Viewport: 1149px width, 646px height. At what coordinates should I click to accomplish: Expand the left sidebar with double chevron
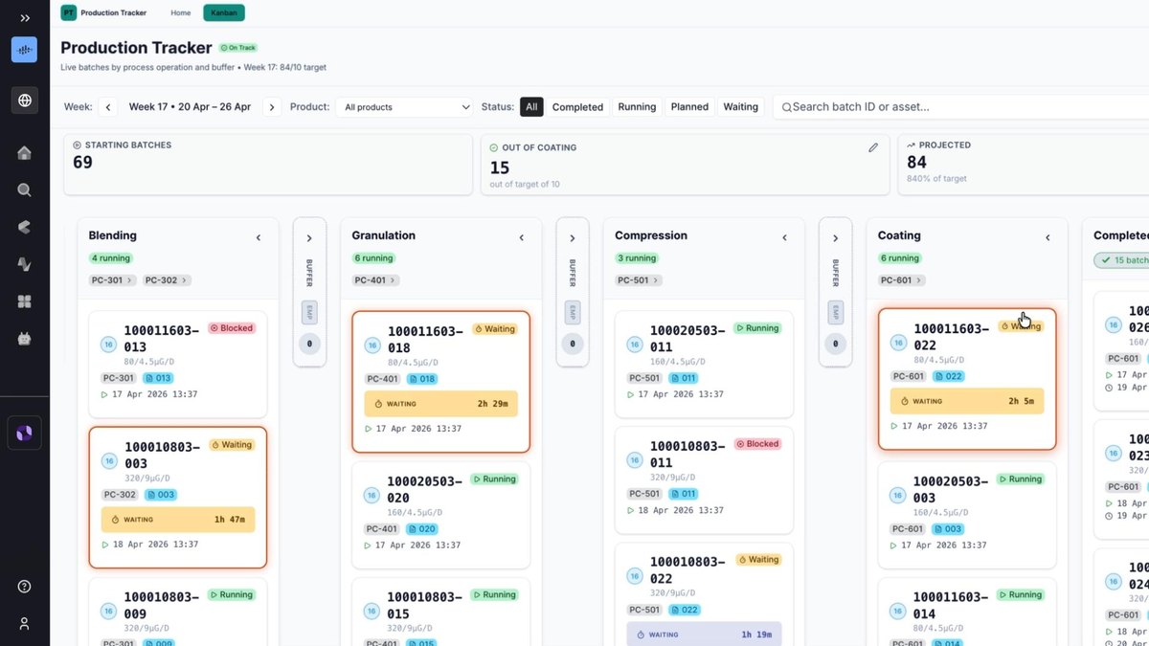pos(25,18)
